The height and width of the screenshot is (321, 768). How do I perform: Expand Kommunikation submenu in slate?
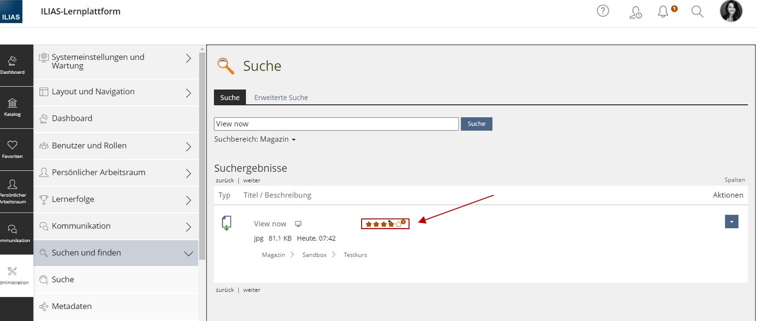coord(189,227)
